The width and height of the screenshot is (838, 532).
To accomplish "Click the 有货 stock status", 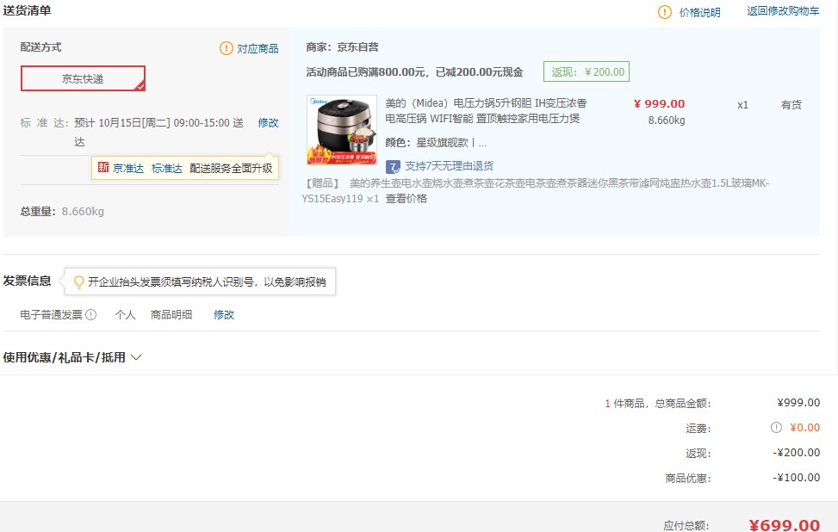I will 791,105.
